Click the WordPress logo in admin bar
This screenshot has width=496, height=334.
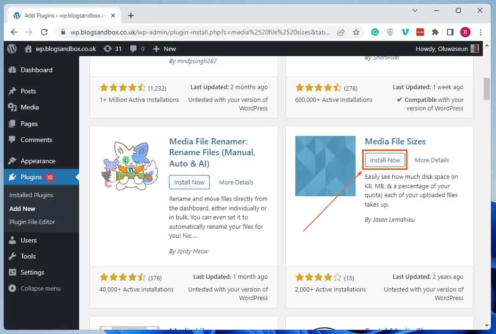[x=12, y=49]
